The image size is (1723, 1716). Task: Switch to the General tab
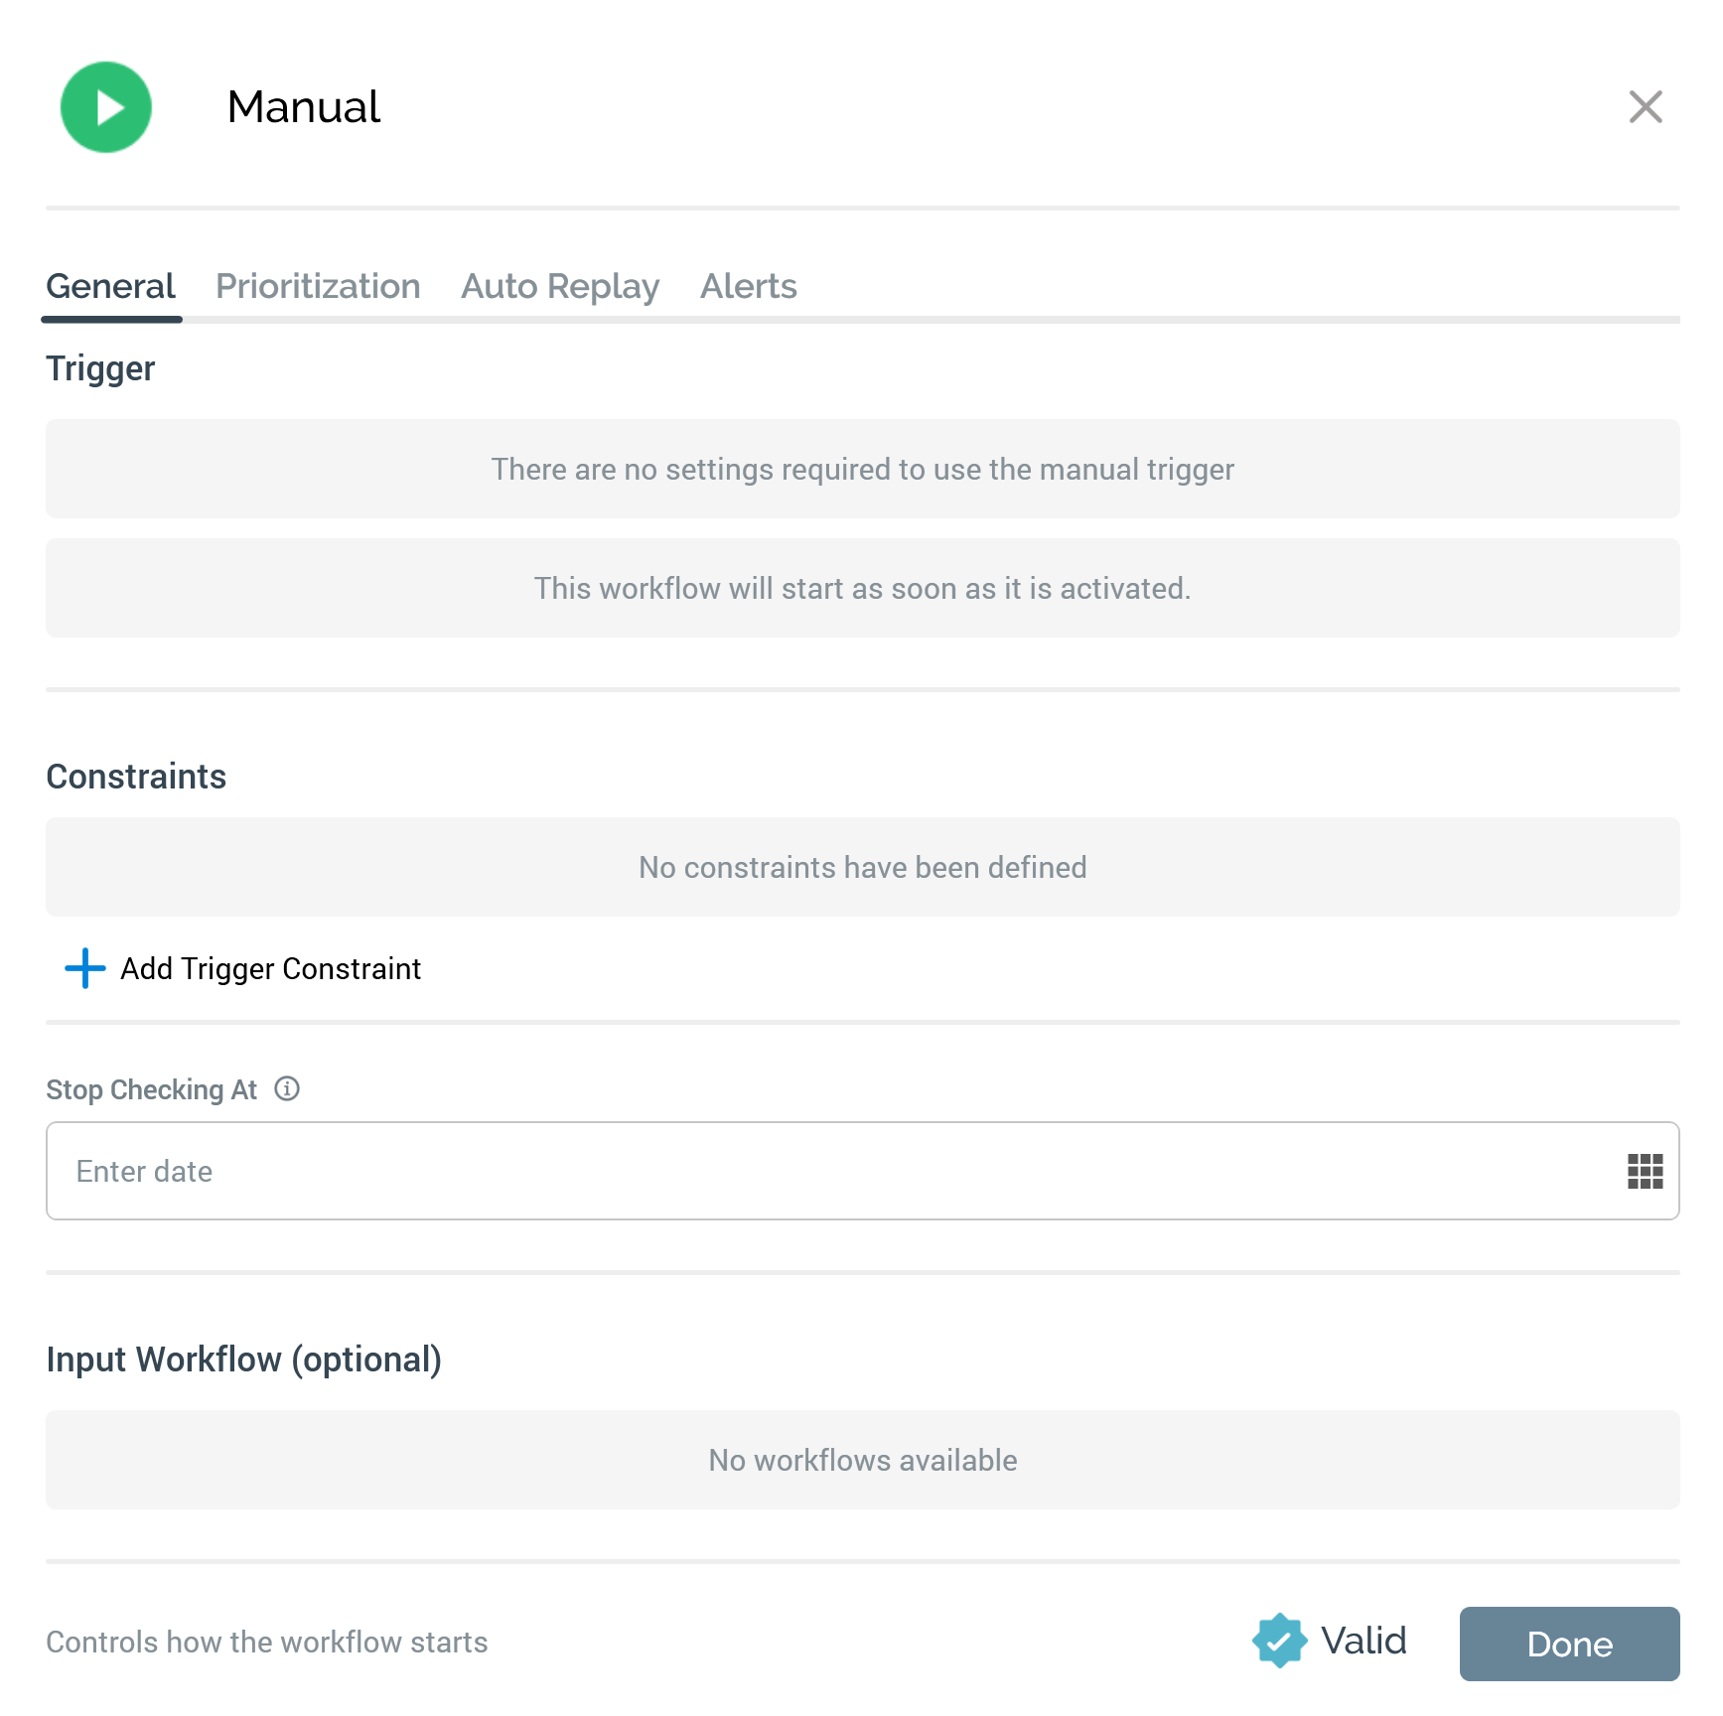(x=110, y=287)
